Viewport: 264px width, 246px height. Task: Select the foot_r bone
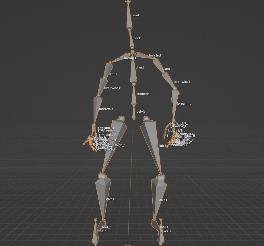point(102,224)
